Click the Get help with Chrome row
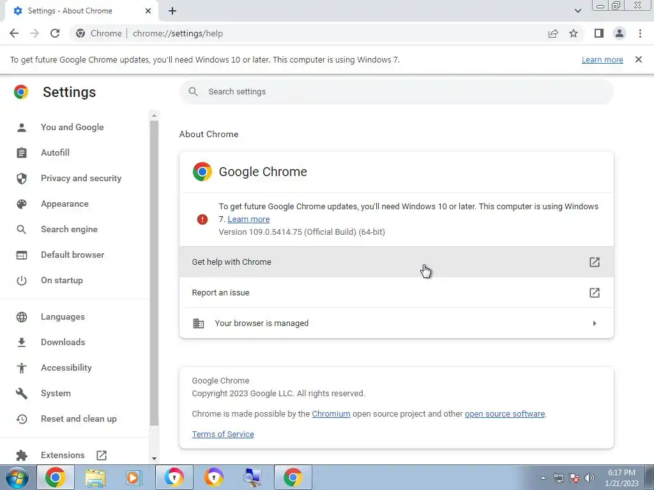 pos(396,262)
